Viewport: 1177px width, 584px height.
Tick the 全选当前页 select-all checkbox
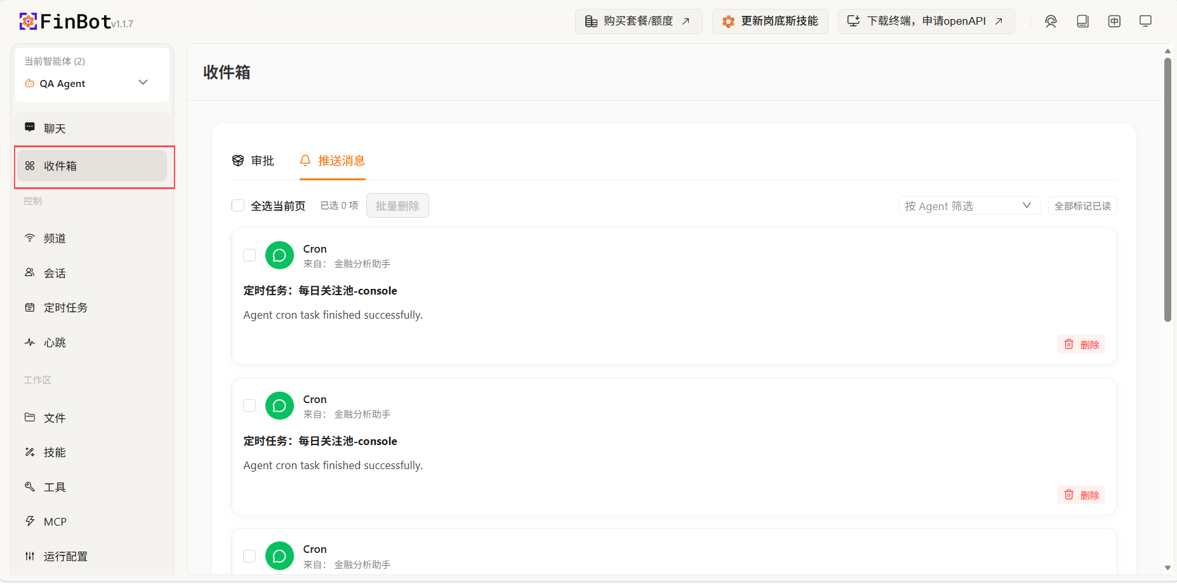(x=238, y=206)
